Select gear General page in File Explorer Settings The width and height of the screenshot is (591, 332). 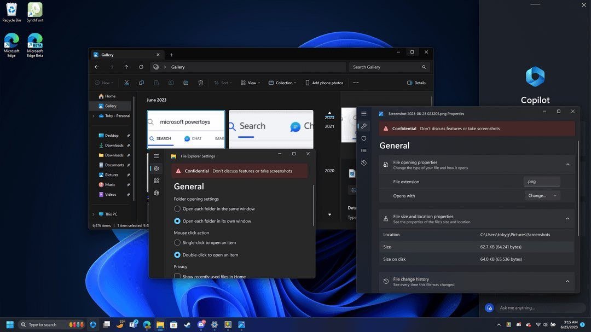point(156,168)
